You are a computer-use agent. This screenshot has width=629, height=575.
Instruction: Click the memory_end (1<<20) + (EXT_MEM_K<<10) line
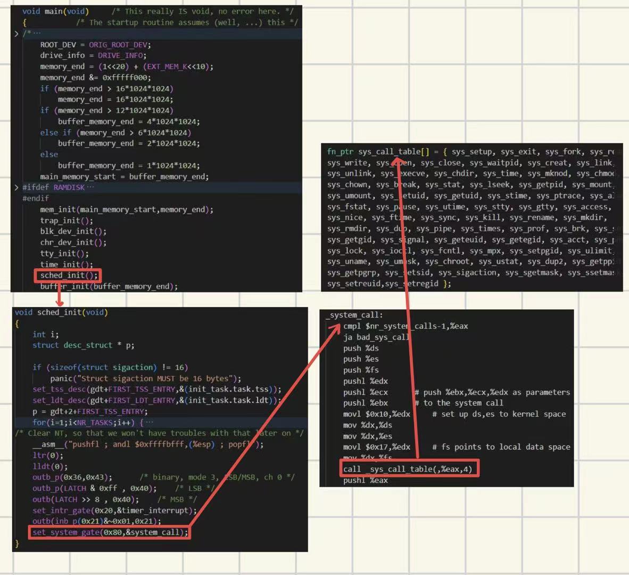tap(127, 66)
